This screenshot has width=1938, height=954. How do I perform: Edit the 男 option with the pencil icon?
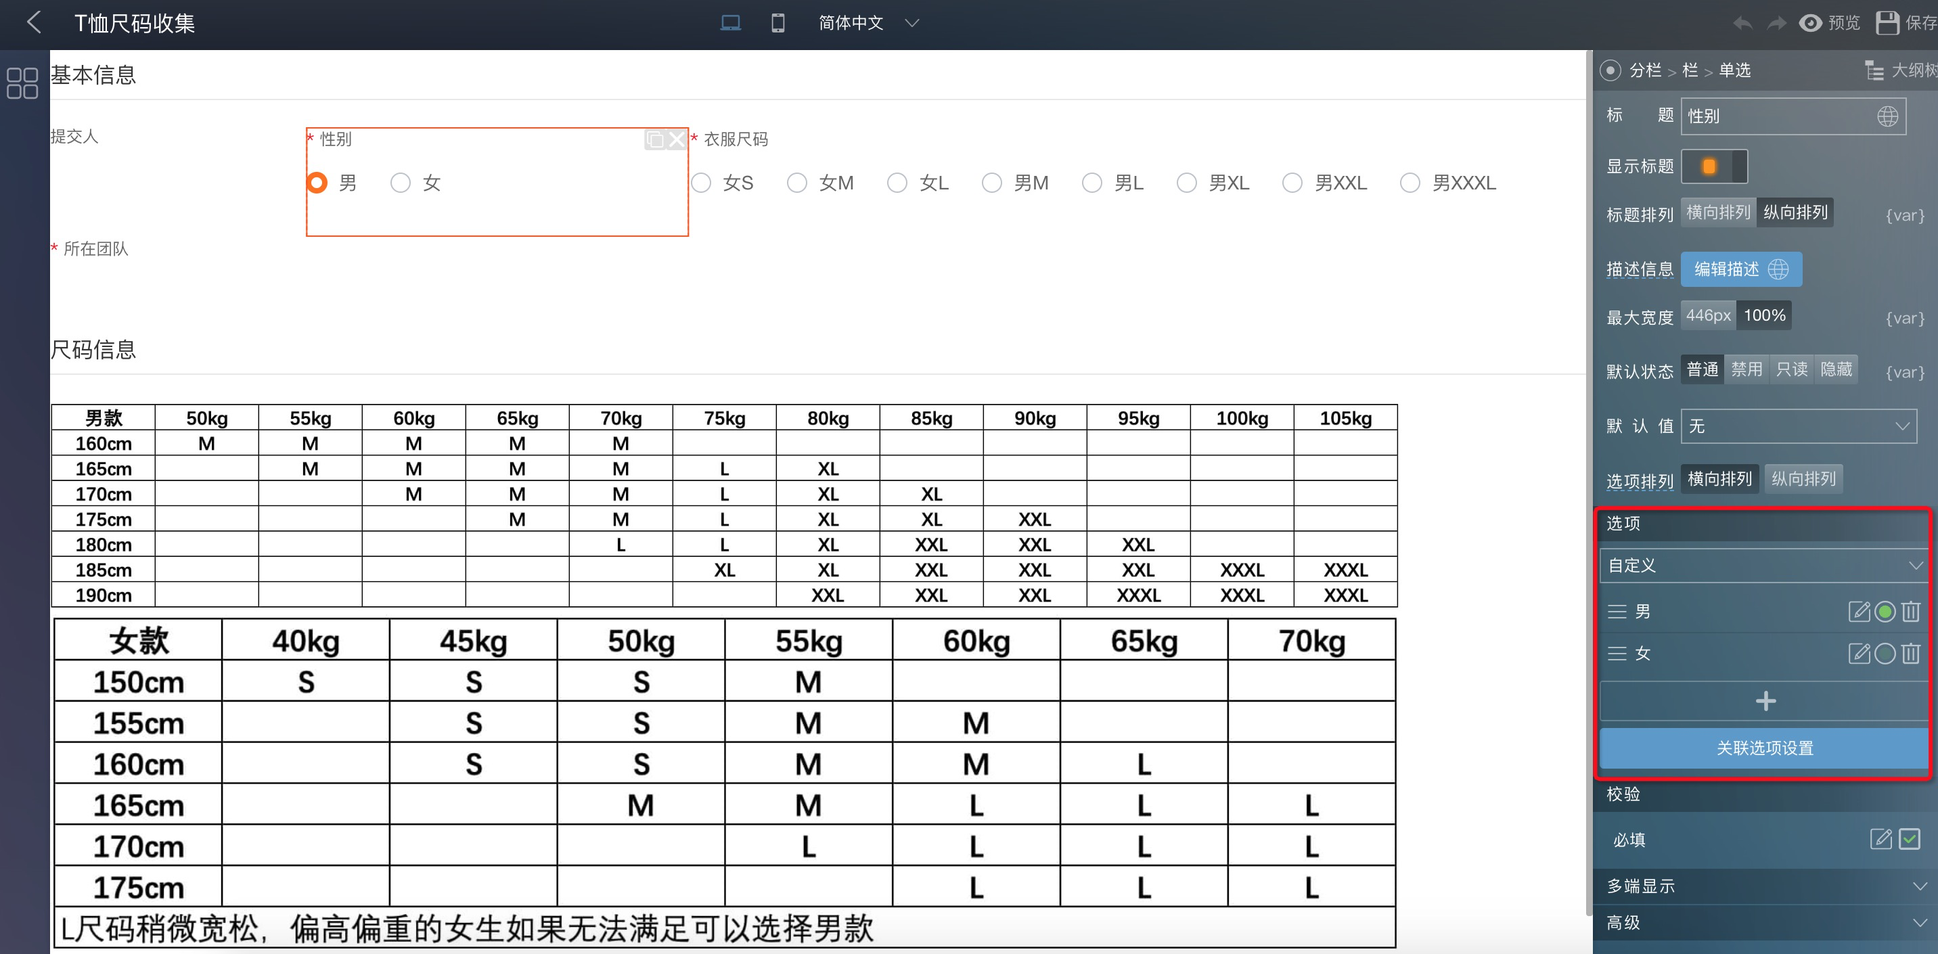(1858, 611)
